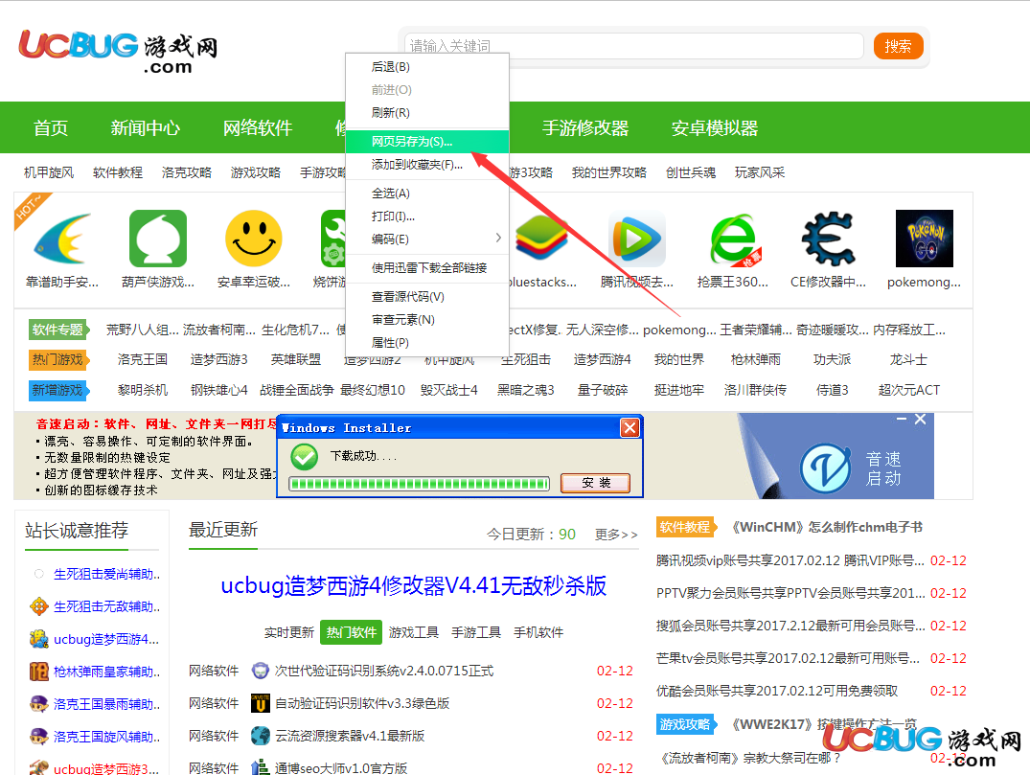Viewport: 1030px width, 775px height.
Task: Open 腾讯视频vip账号共享 tutorial link
Action: click(x=790, y=560)
